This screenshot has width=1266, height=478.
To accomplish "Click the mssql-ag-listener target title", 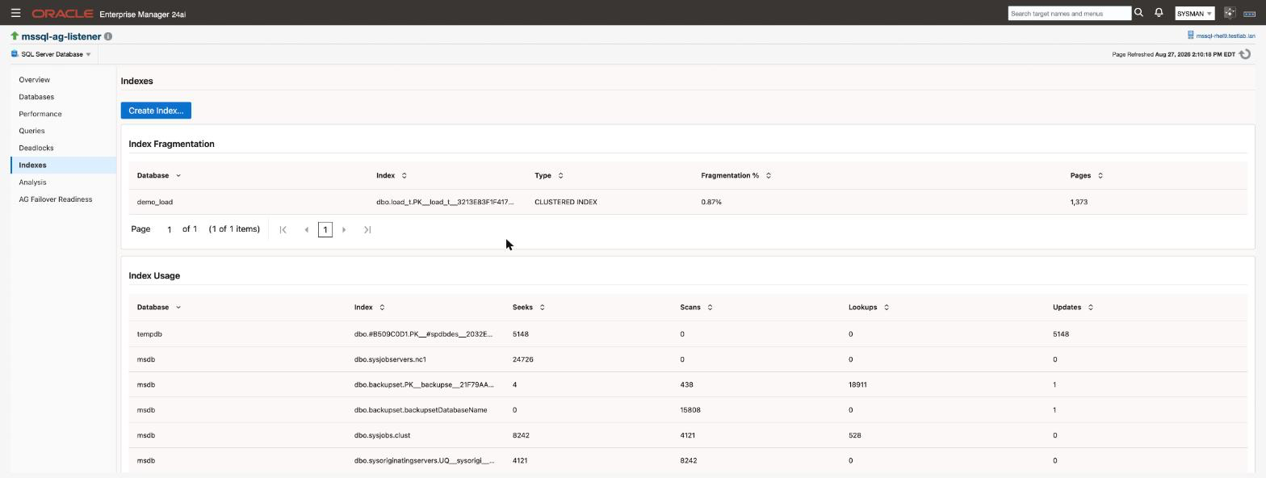I will (x=61, y=36).
